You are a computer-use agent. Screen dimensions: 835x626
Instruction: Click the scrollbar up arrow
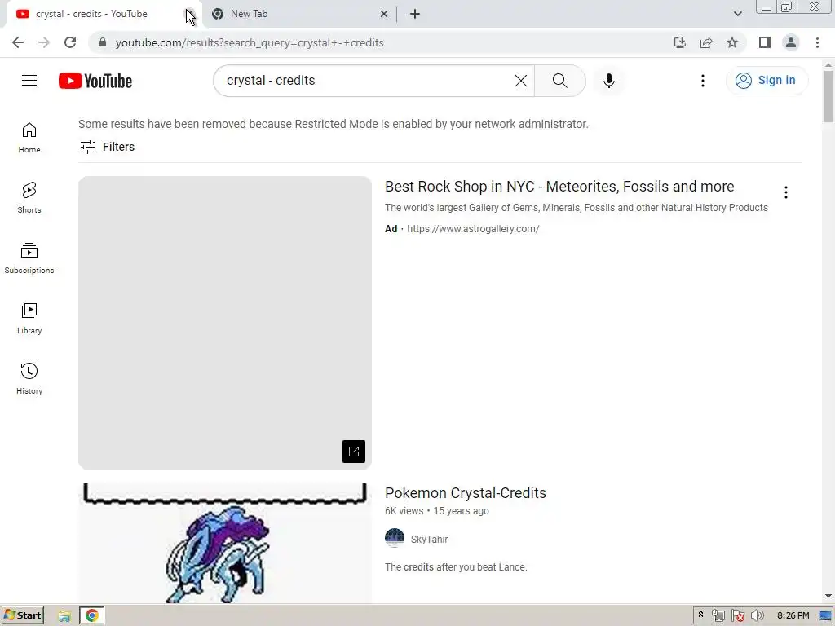[x=828, y=64]
